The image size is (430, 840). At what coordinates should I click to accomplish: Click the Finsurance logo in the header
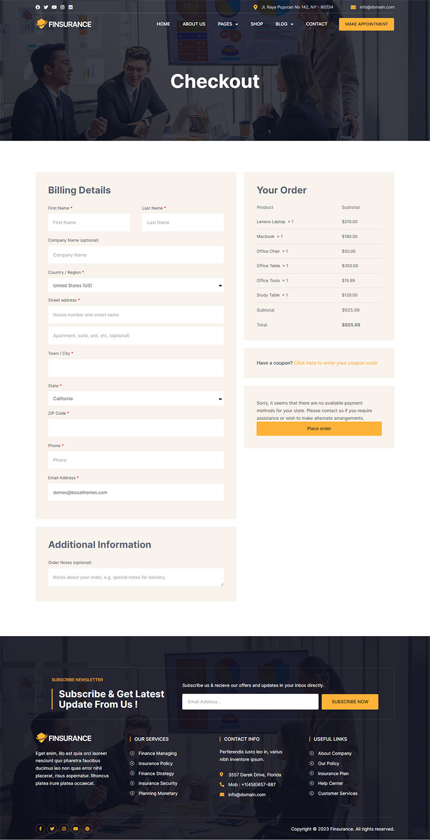click(63, 24)
